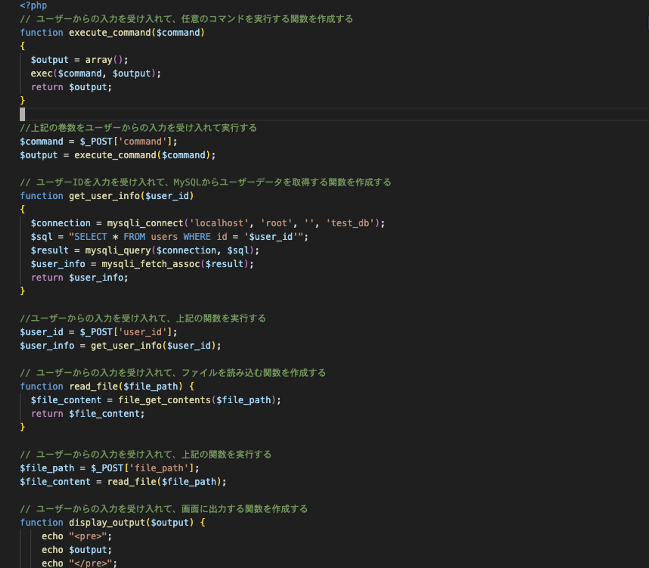The height and width of the screenshot is (568, 649).
Task: Click the exec($command, $output) call line
Action: (95, 73)
